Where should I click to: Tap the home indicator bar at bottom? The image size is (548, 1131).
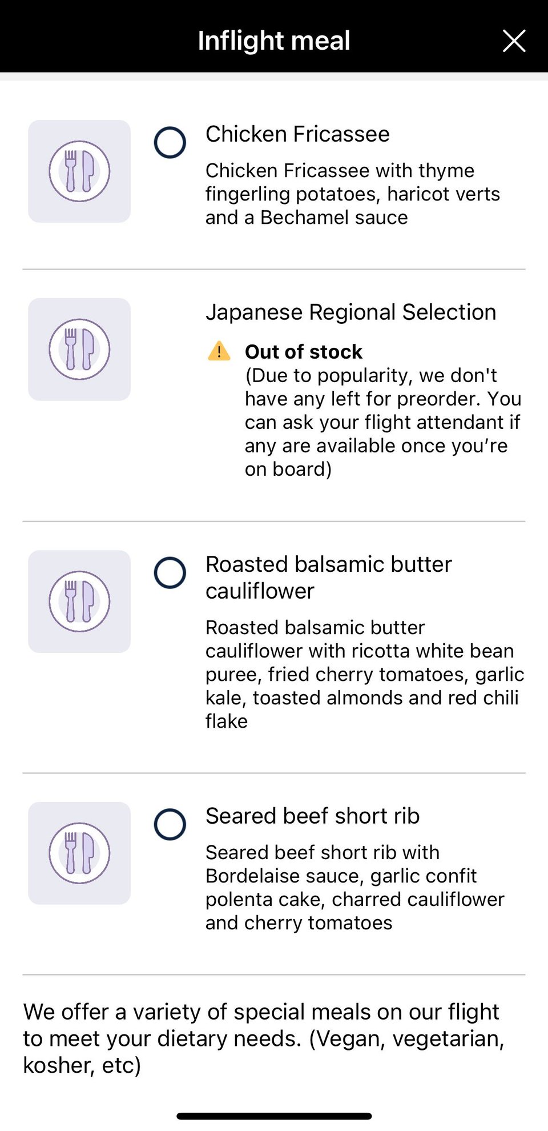coord(274,1116)
